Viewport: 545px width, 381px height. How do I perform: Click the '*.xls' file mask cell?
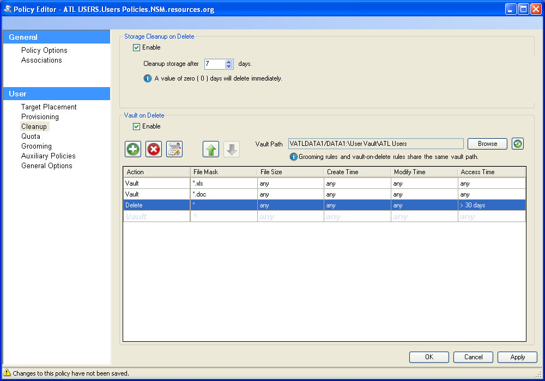click(223, 183)
